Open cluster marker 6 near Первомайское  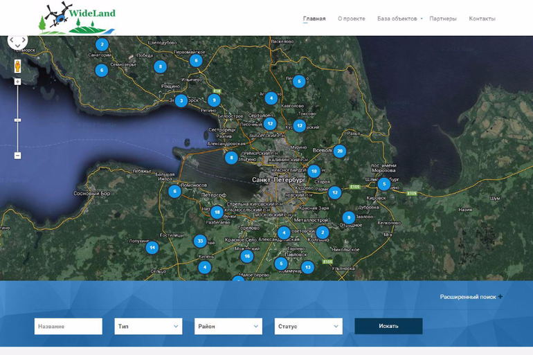point(196,60)
